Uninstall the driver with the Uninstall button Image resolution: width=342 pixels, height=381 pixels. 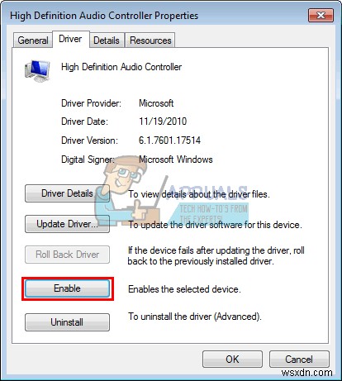67,322
